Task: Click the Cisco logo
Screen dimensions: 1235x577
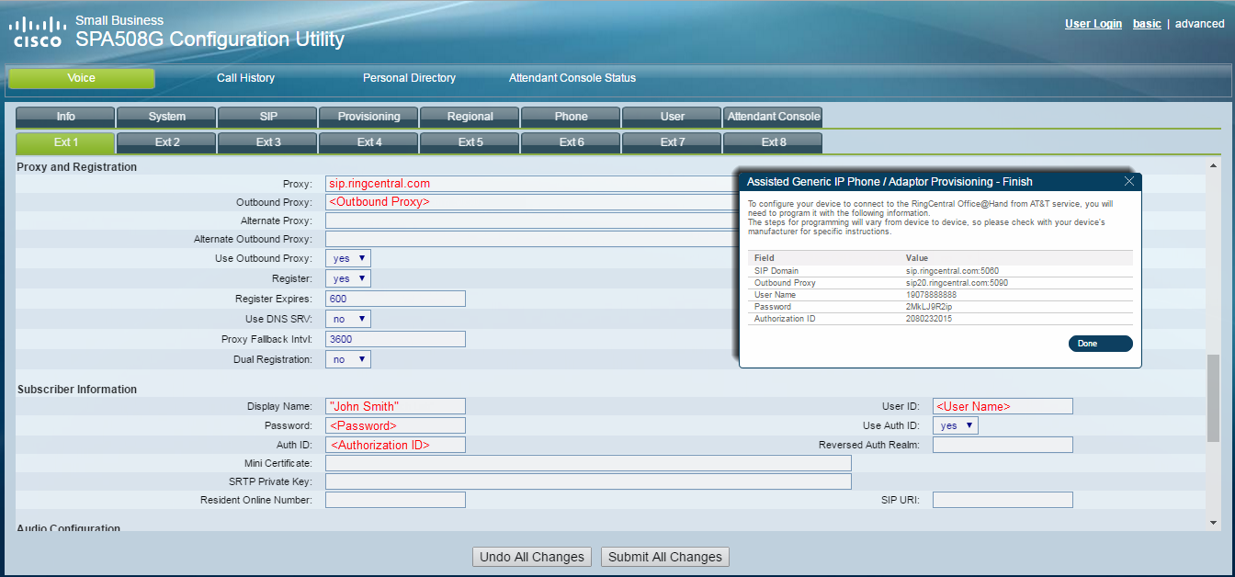Action: [36, 32]
